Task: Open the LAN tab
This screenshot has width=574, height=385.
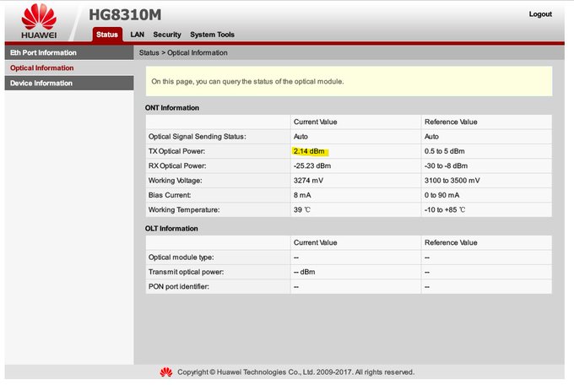Action: 138,35
